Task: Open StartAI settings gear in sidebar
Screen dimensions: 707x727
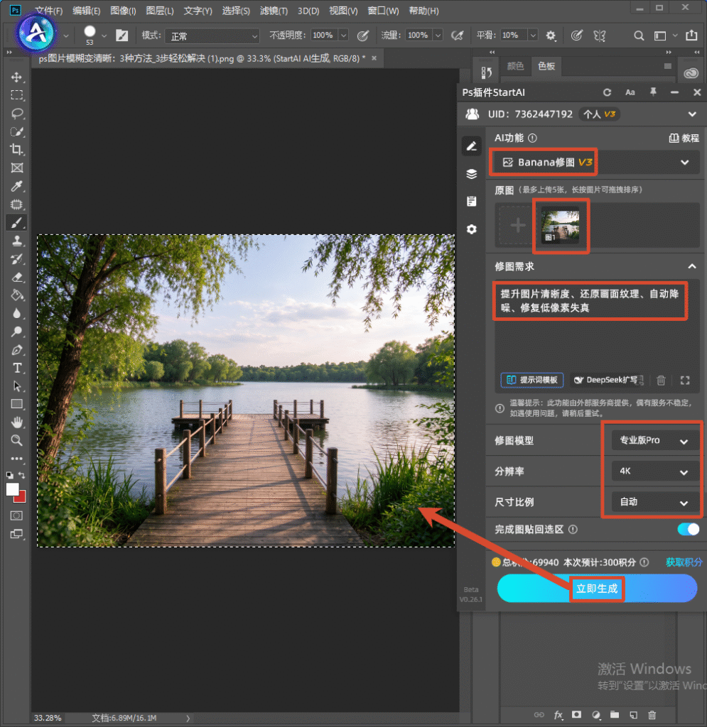Action: [471, 229]
